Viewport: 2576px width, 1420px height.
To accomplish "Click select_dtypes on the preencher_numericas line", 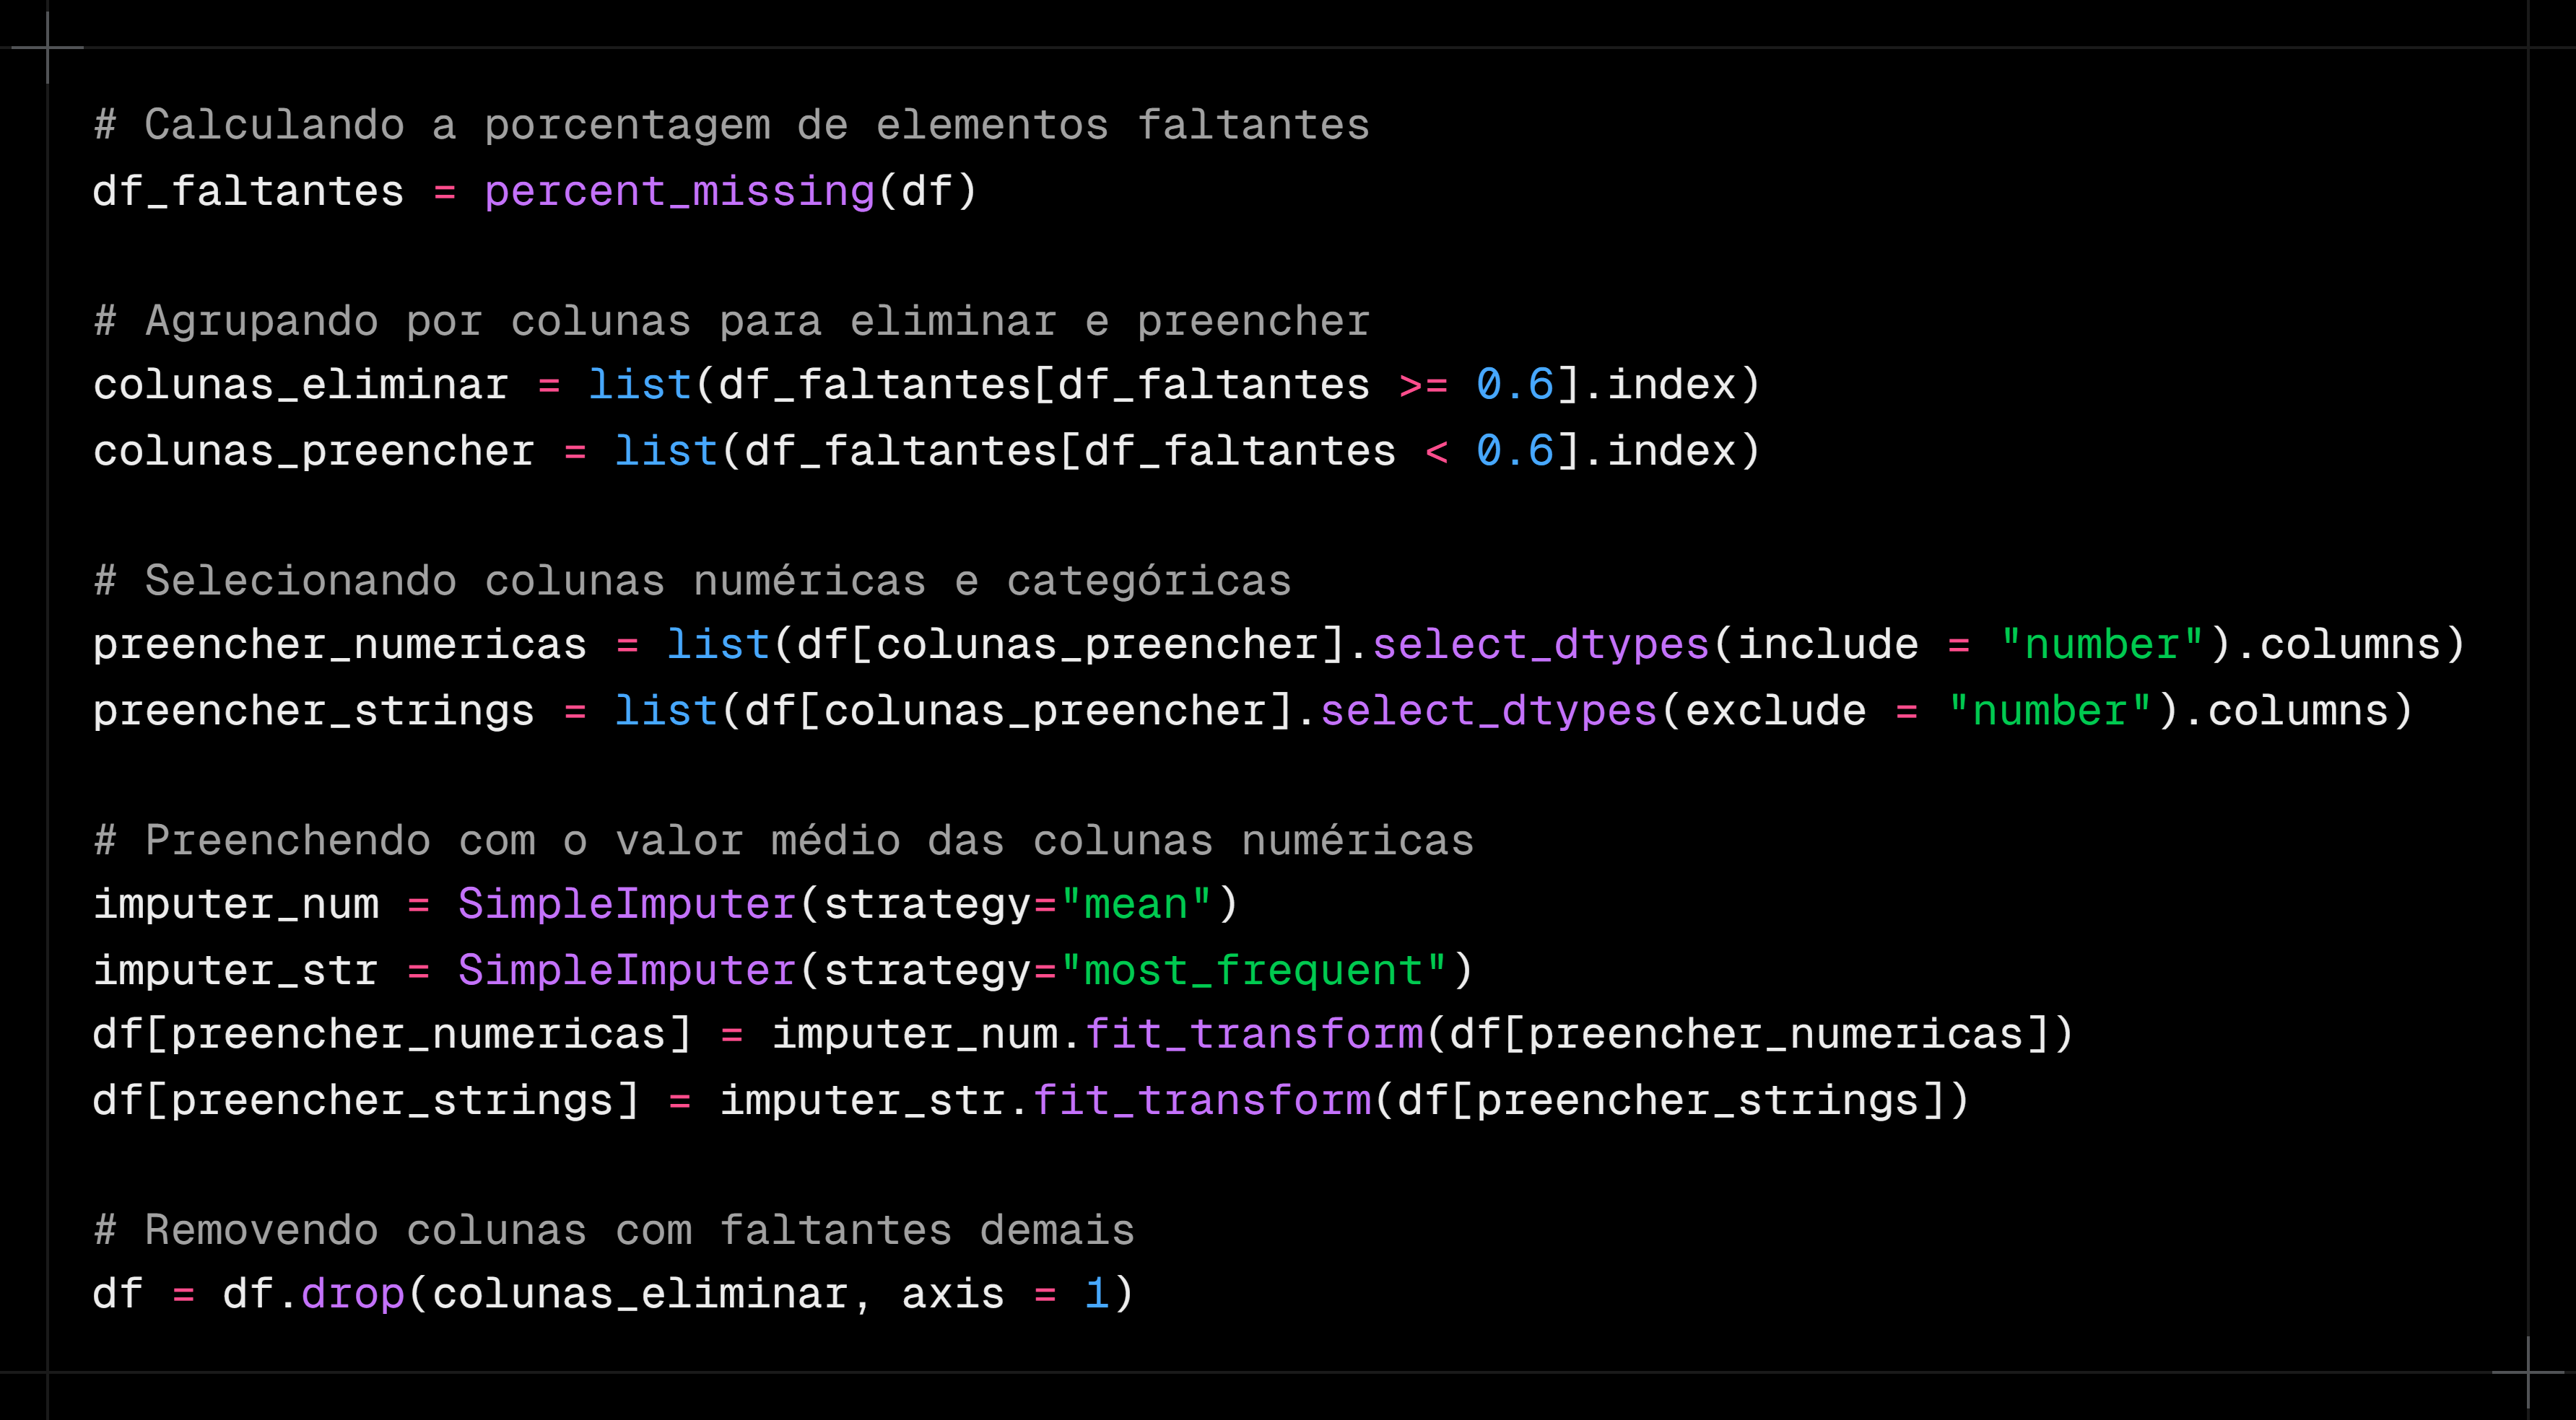I will pyautogui.click(x=1541, y=644).
